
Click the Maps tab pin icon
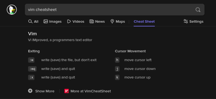coord(112,21)
